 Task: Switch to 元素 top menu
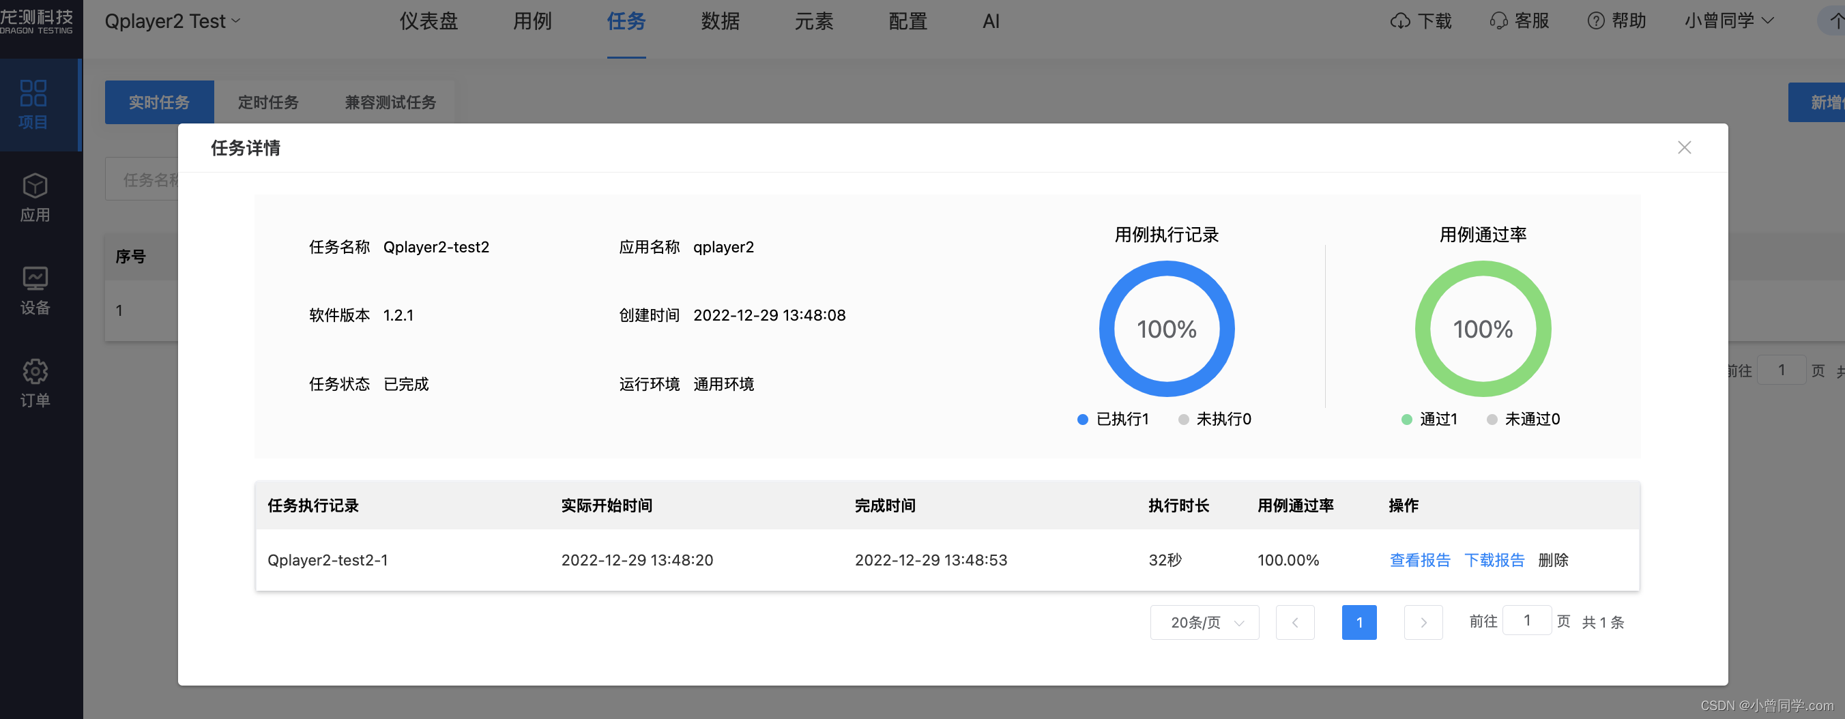(x=813, y=21)
